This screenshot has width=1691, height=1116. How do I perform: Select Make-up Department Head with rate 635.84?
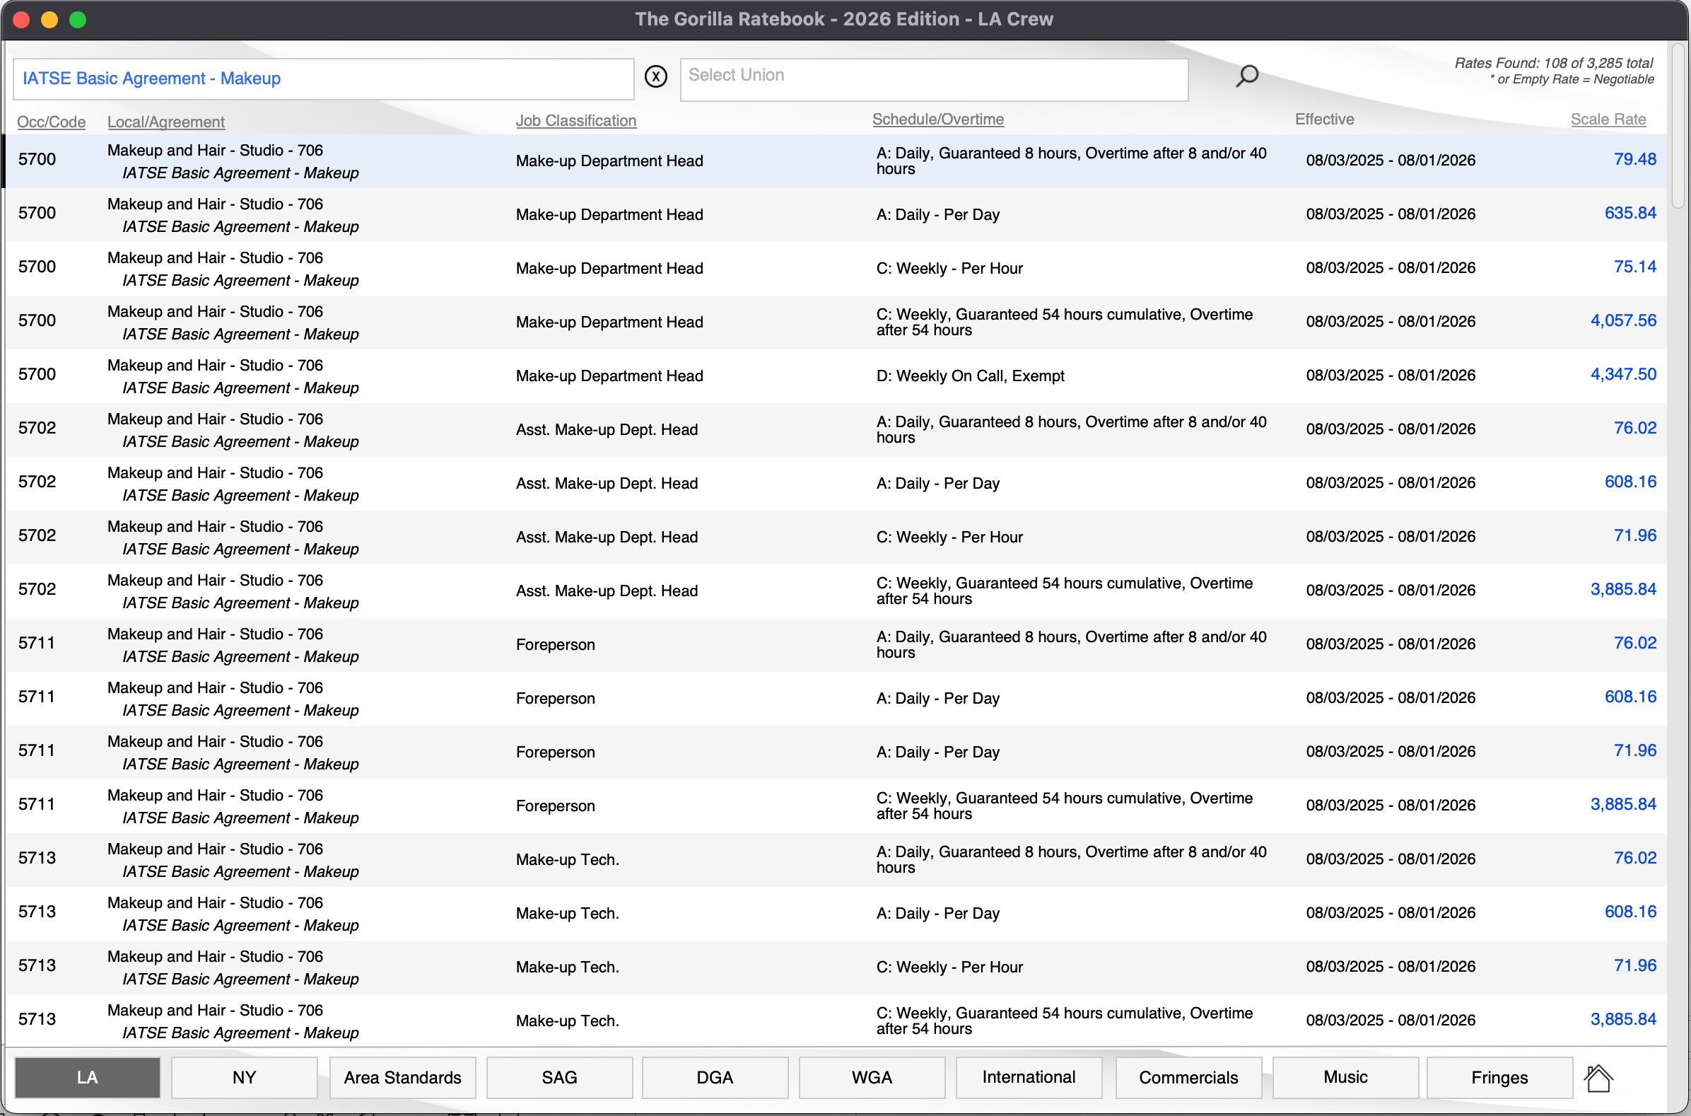pyautogui.click(x=609, y=214)
